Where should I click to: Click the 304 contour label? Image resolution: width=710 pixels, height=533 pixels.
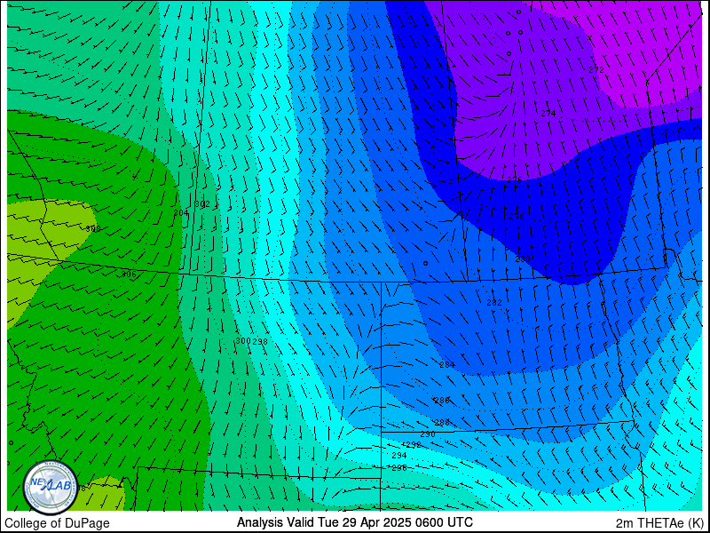coord(181,213)
